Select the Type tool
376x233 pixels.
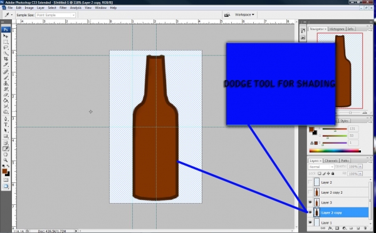[6, 125]
